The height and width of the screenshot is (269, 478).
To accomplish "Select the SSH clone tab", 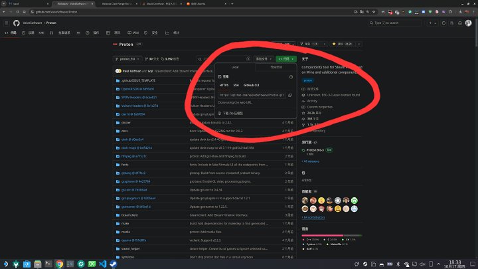I will pyautogui.click(x=237, y=85).
